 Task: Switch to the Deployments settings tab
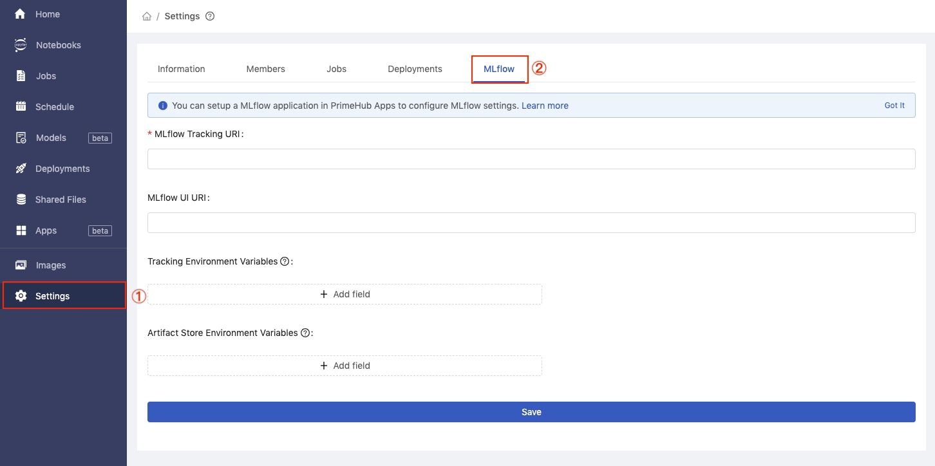415,69
